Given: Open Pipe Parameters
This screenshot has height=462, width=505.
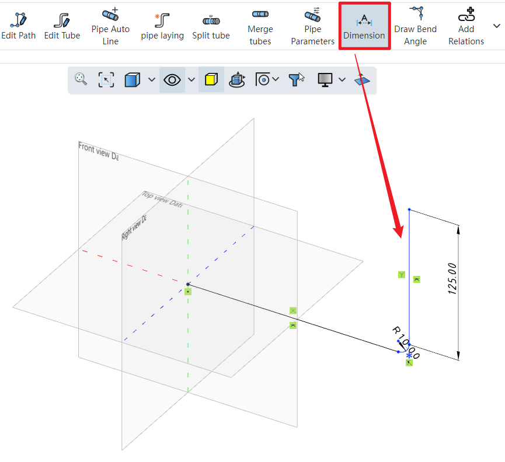Looking at the screenshot, I should (312, 26).
